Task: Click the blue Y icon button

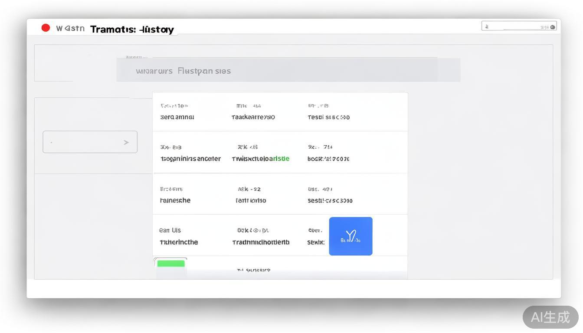Action: (x=350, y=236)
